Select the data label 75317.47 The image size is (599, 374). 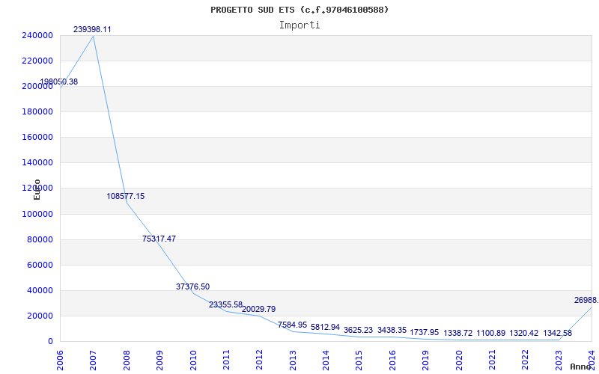[159, 239]
